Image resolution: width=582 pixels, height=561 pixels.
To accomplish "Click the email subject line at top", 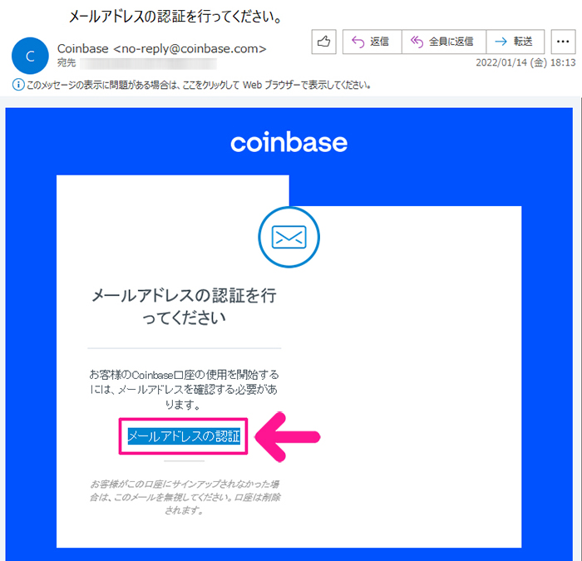I will 176,17.
